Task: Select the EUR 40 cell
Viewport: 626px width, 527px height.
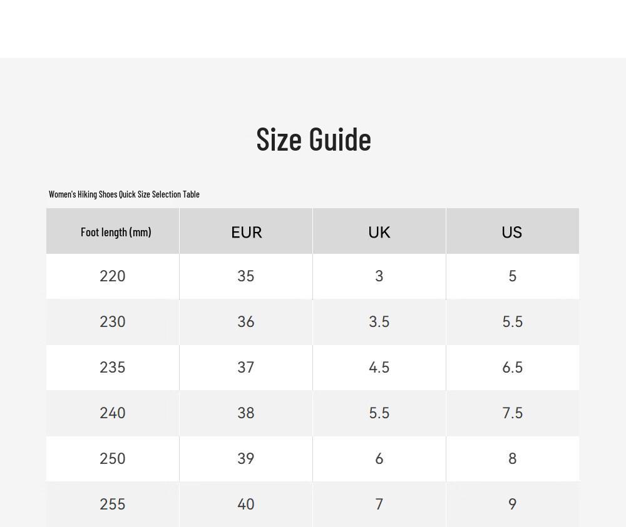Action: (246, 504)
